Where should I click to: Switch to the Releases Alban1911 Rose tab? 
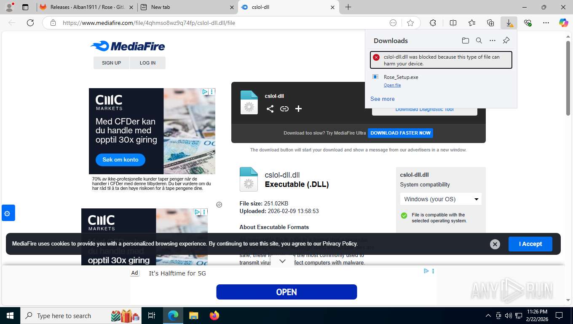(86, 7)
